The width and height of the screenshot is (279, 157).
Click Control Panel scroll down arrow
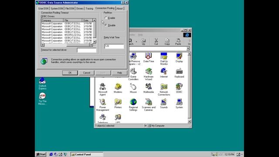(189, 121)
